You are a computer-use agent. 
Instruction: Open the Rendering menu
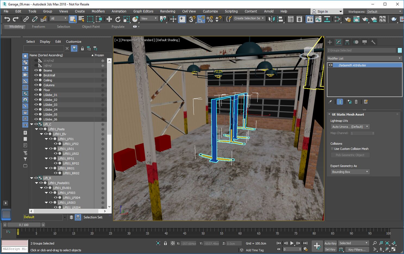(x=167, y=11)
